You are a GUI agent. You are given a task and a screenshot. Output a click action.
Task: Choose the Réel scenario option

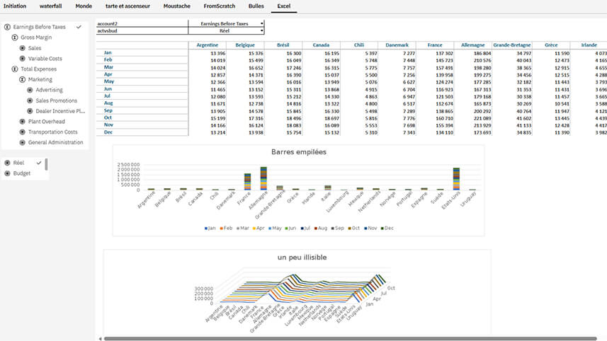(18, 163)
